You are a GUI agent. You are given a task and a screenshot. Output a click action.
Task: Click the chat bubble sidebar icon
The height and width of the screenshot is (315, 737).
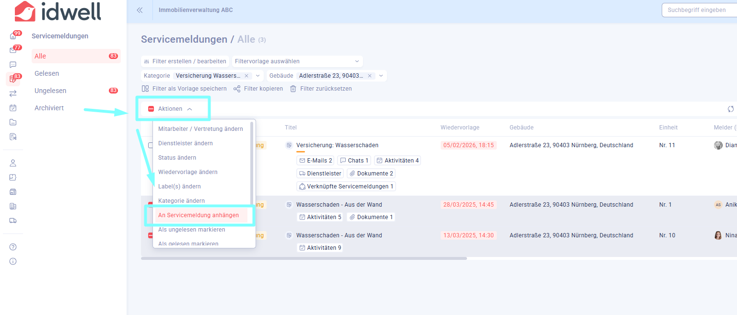click(x=13, y=65)
